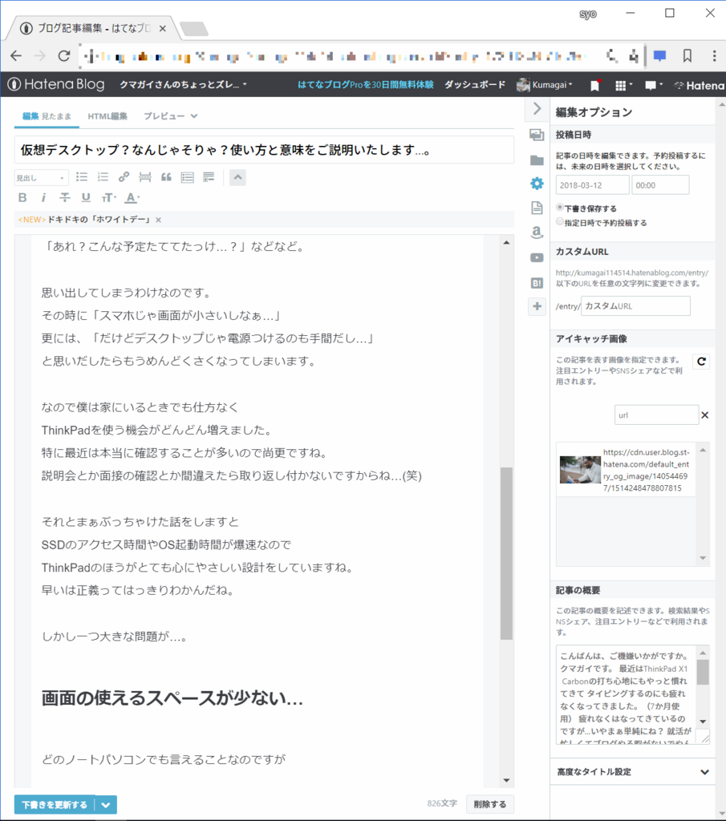Viewport: 726px width, 821px height.
Task: Open the 見出し heading style dropdown
Action: tap(41, 178)
